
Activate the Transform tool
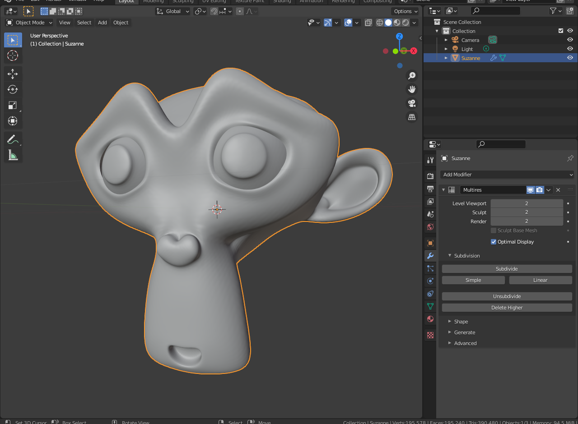[x=13, y=121]
